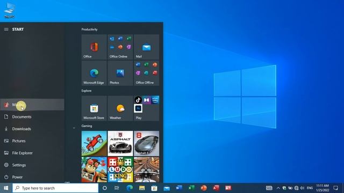Launch the Mail tile
This screenshot has height=193, width=344.
click(146, 47)
